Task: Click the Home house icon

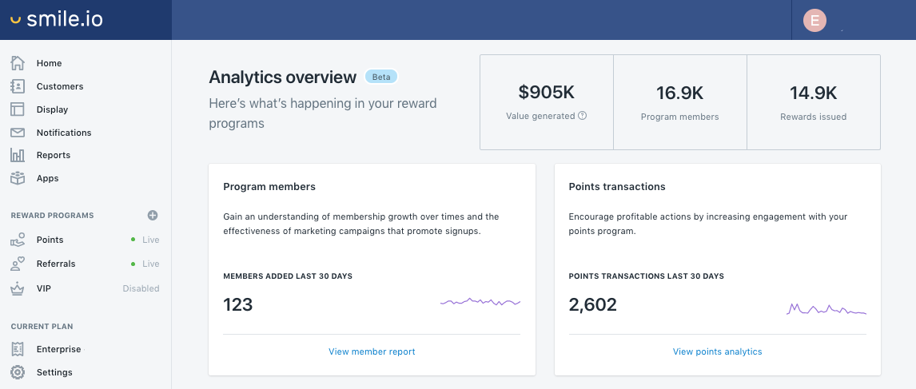Action: (x=18, y=63)
